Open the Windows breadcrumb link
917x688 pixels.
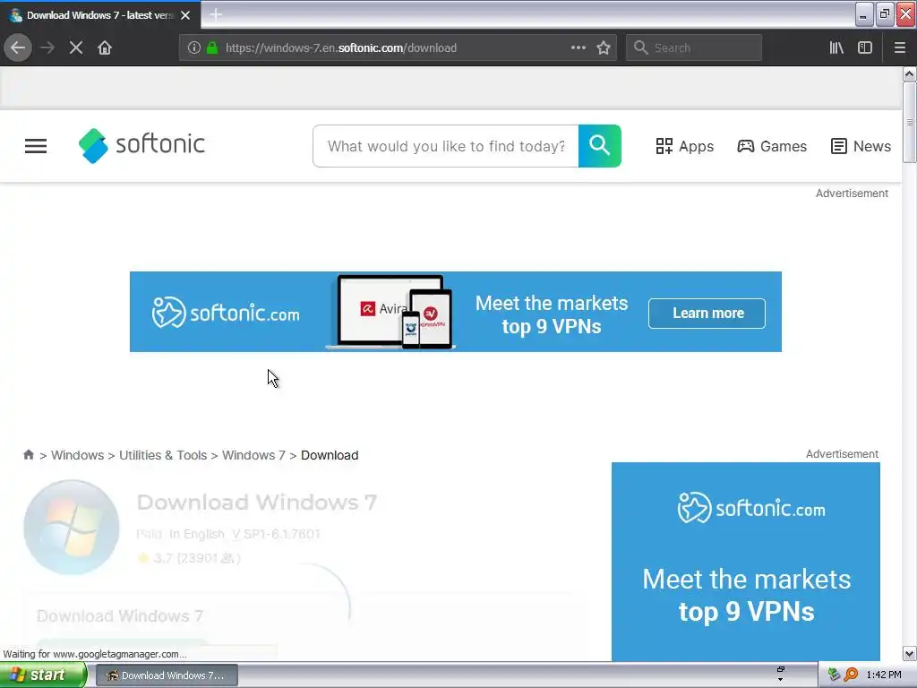pos(77,455)
